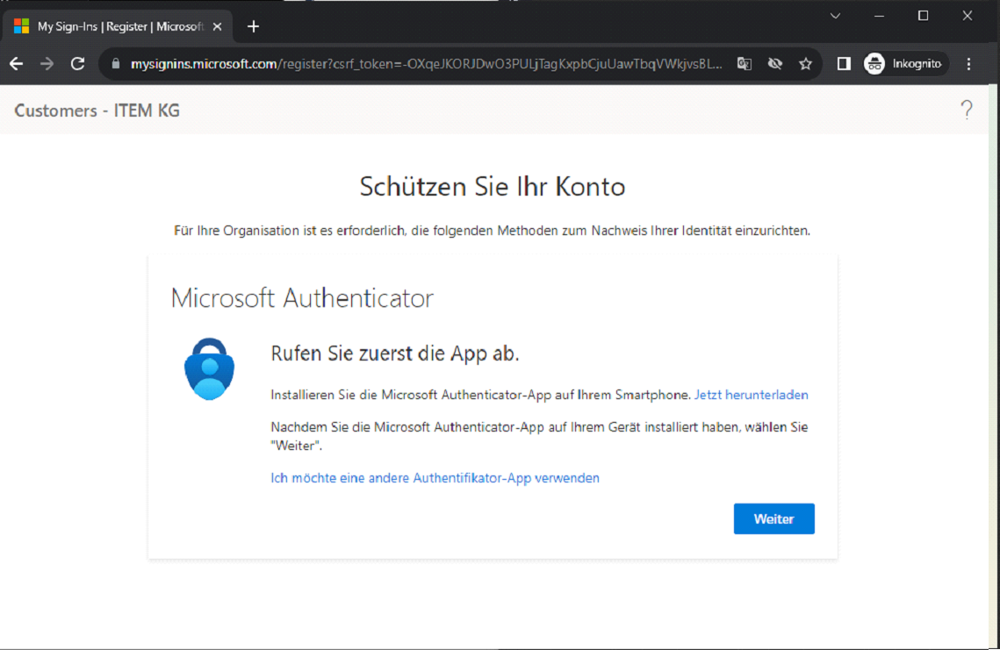The width and height of the screenshot is (1000, 650).
Task: Close the My Sign-Ins tab
Action: click(218, 27)
